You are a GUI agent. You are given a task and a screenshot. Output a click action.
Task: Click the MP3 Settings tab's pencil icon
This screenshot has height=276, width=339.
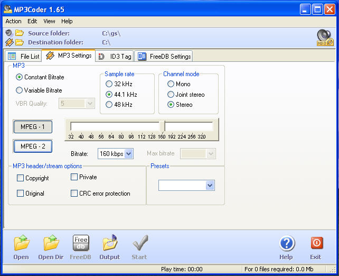point(50,56)
